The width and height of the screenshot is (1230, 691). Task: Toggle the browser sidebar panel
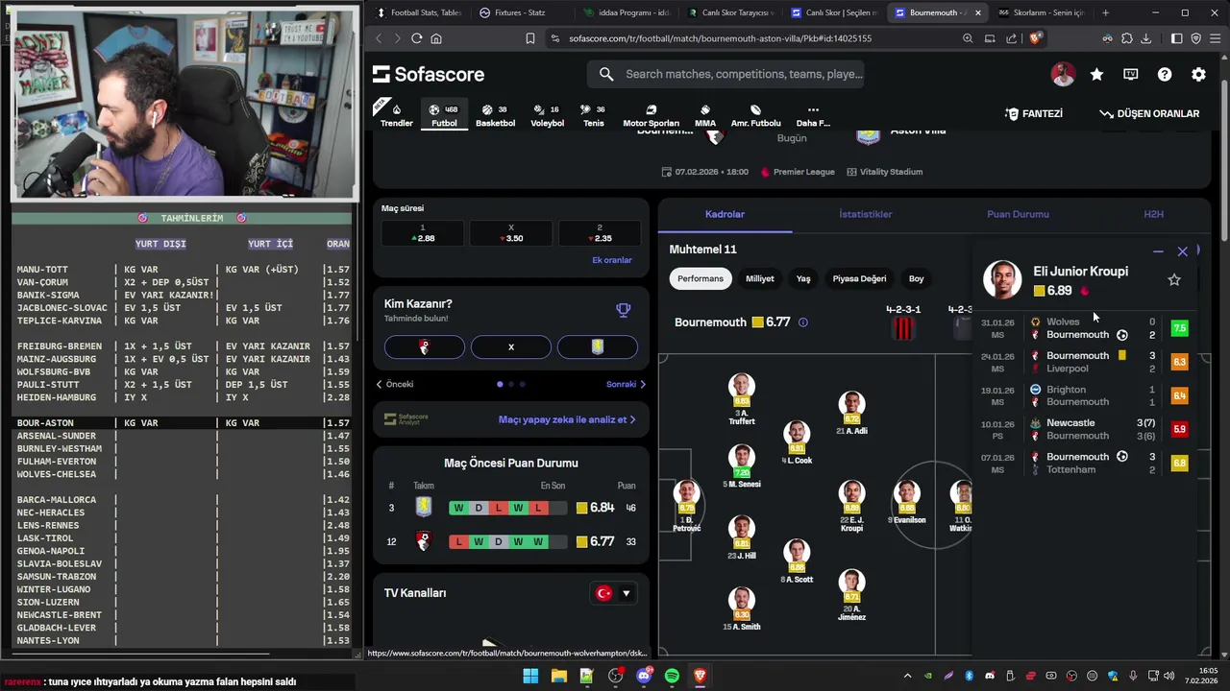click(x=1176, y=38)
